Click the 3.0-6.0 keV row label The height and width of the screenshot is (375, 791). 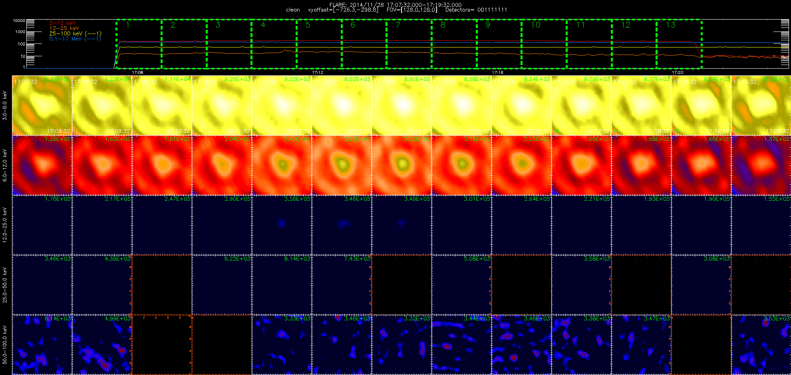tap(5, 105)
